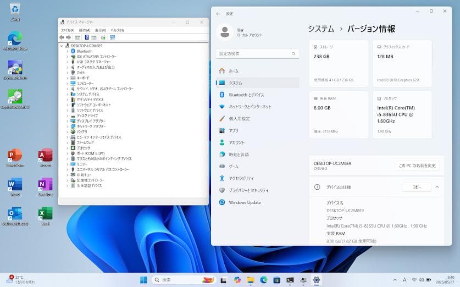Open ネットワークとインターネット in Settings sidebar
The height and width of the screenshot is (287, 460).
[x=258, y=107]
